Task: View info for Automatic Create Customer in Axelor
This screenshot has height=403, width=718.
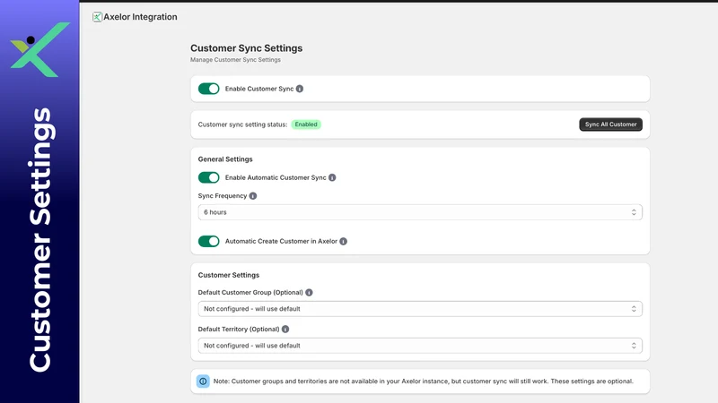Action: coord(343,241)
